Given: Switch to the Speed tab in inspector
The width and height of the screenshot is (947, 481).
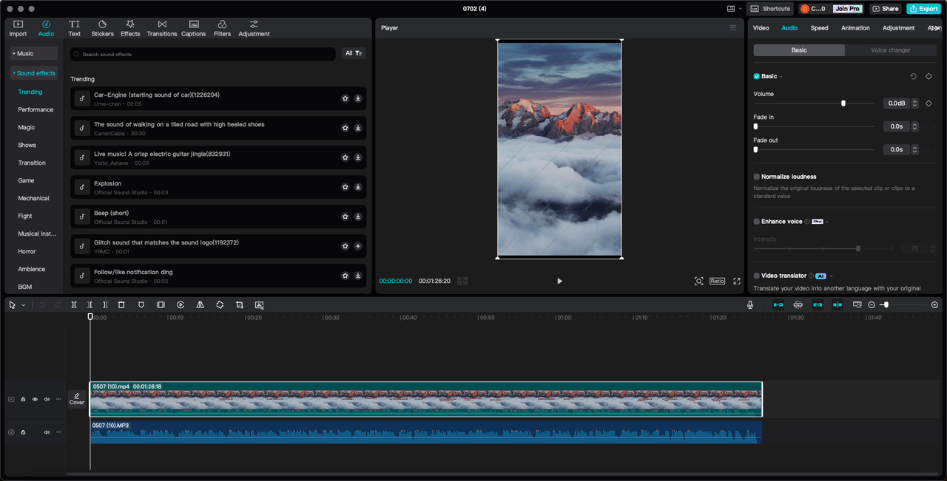Looking at the screenshot, I should click(819, 28).
